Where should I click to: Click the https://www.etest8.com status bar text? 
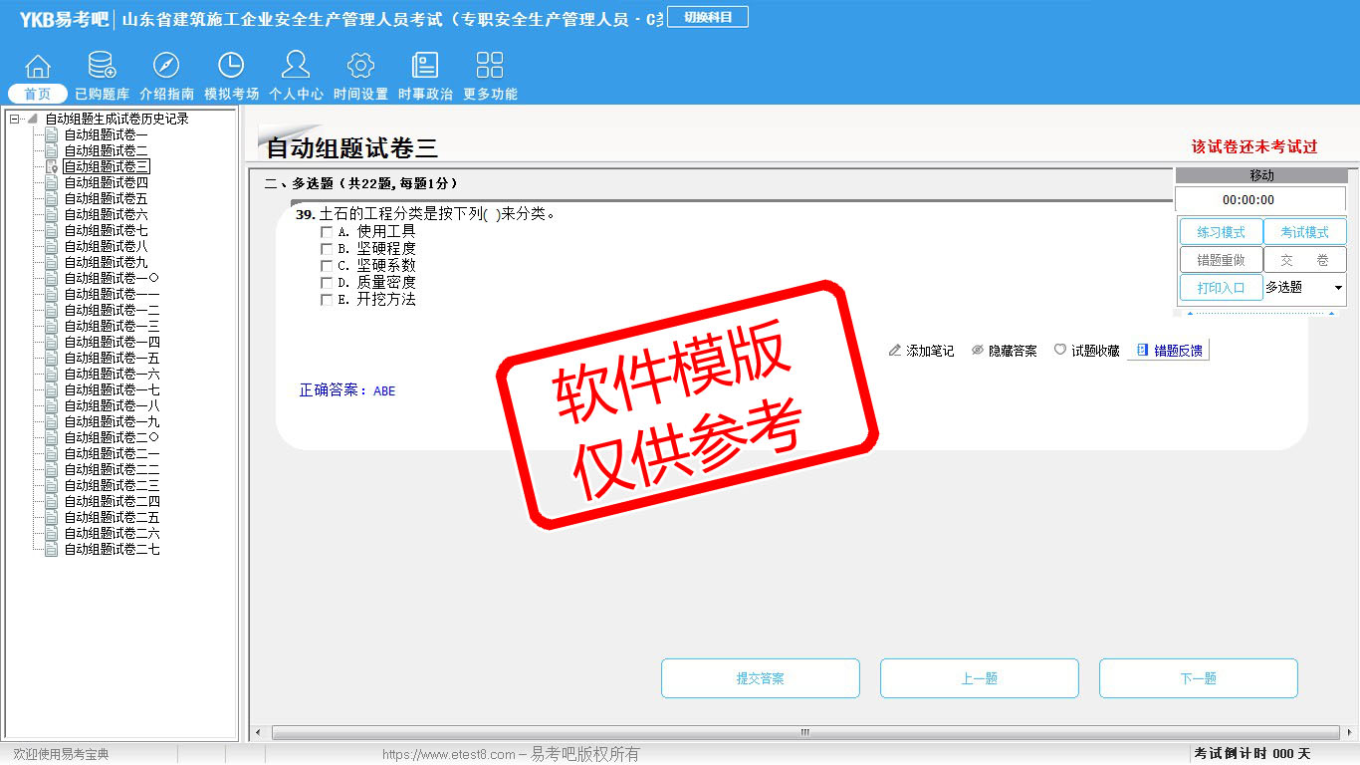(449, 755)
